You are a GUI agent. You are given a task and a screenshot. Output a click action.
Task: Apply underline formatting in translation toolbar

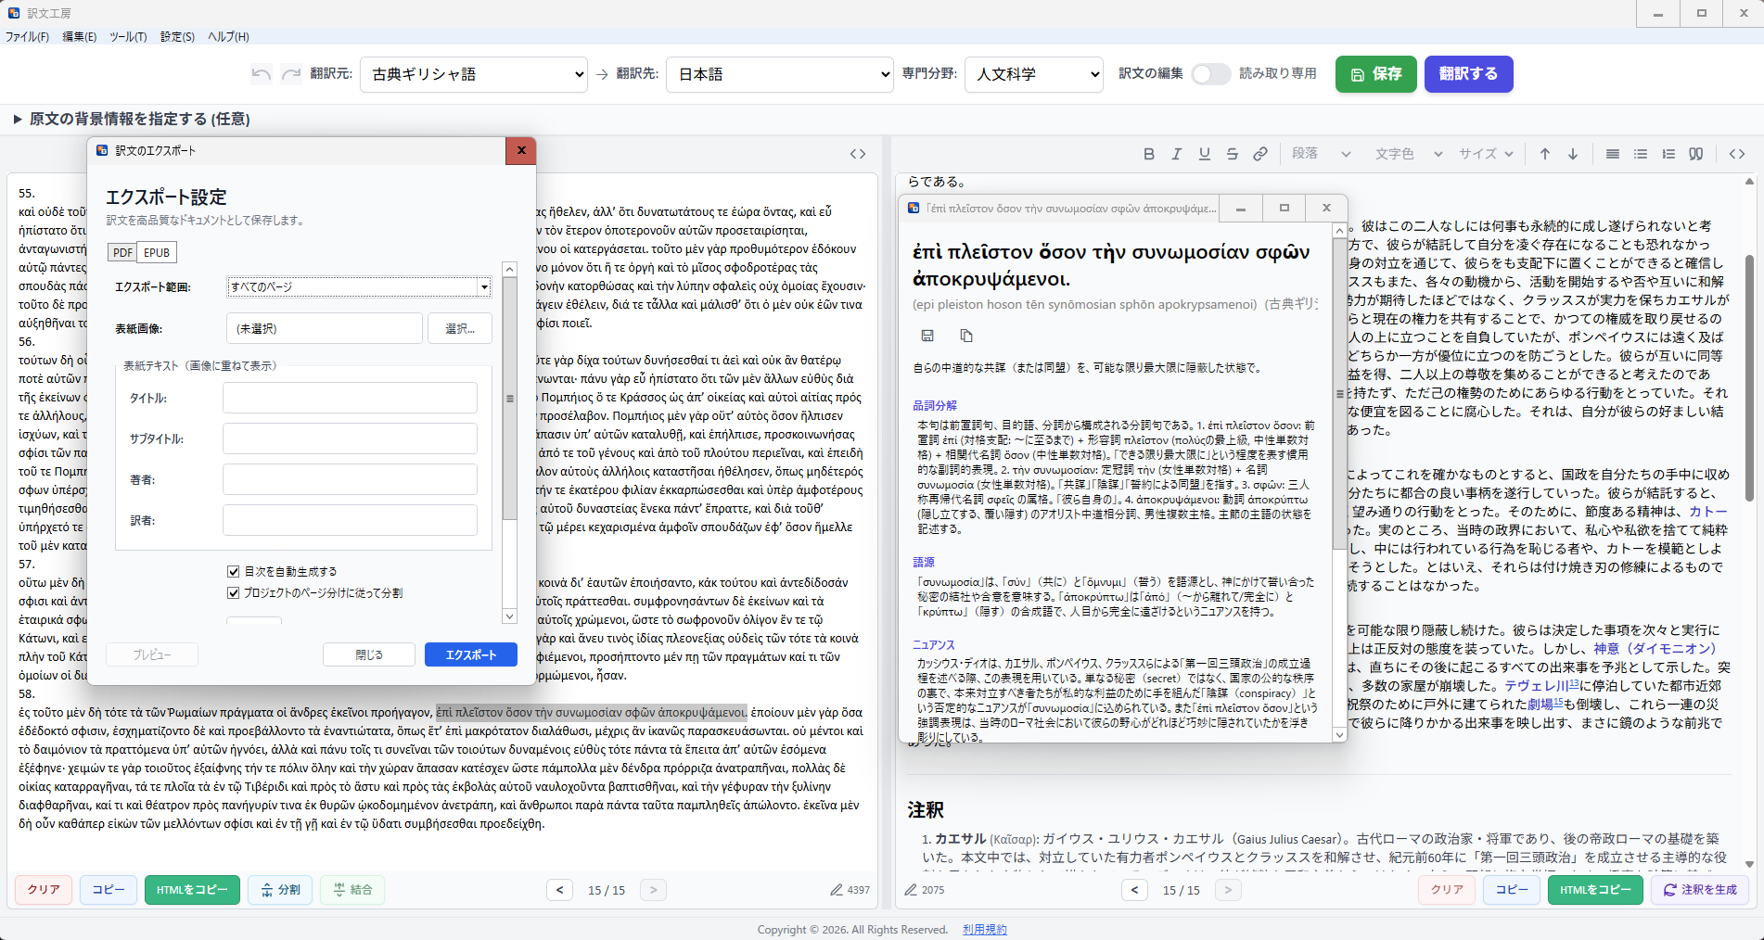[1205, 154]
